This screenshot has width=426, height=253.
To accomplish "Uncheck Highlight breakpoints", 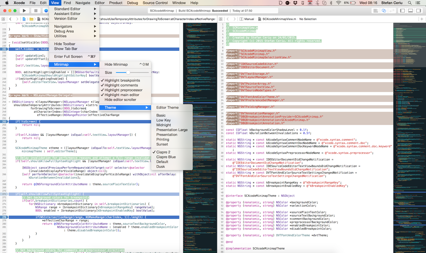I will (122, 80).
